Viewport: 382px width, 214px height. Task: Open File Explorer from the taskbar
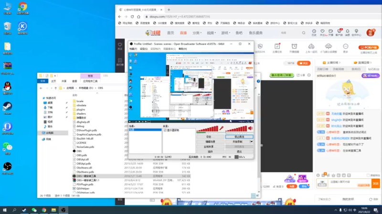(53, 210)
